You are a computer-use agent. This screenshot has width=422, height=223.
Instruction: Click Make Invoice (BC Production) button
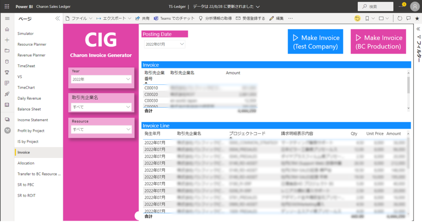click(x=378, y=42)
